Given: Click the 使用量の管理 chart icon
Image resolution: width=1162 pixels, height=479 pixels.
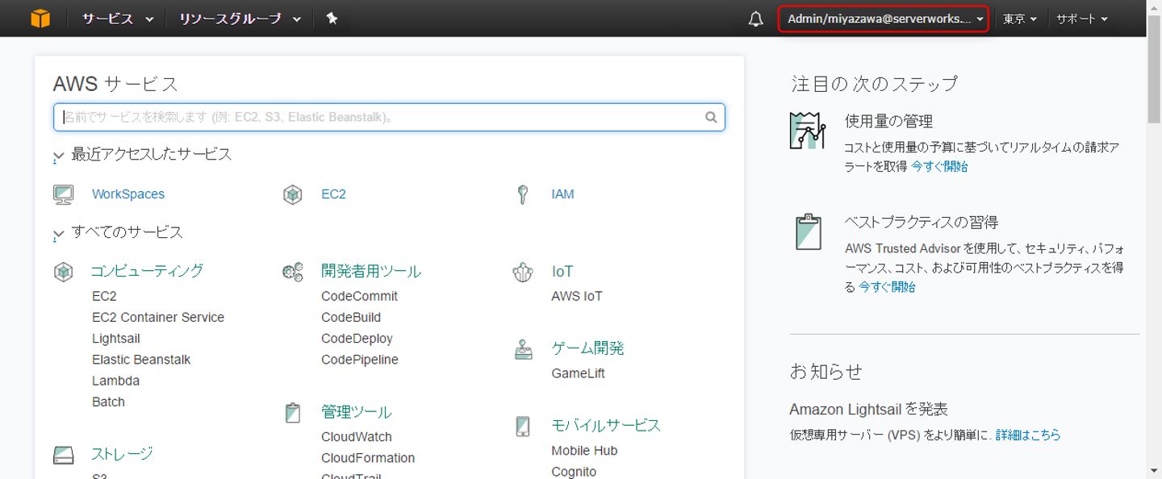Looking at the screenshot, I should click(808, 131).
